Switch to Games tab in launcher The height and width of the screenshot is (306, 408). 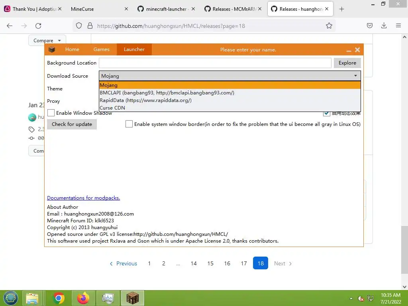[x=102, y=49]
